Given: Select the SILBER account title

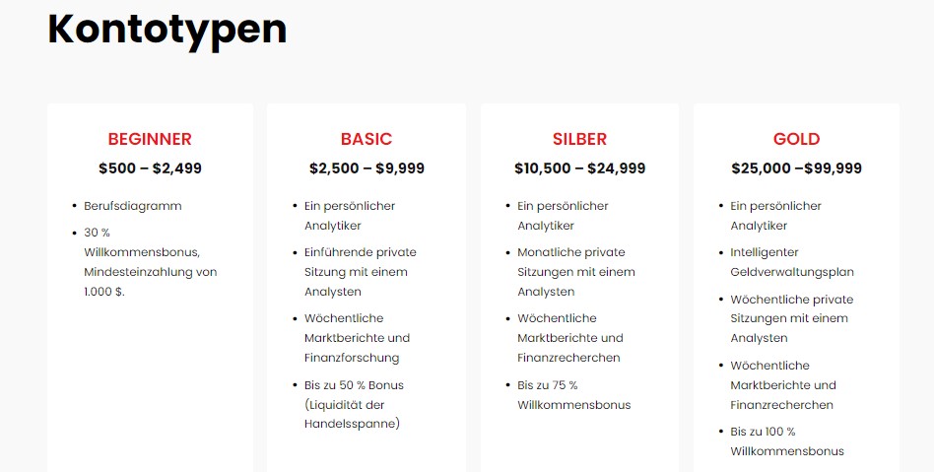Looking at the screenshot, I should 579,139.
